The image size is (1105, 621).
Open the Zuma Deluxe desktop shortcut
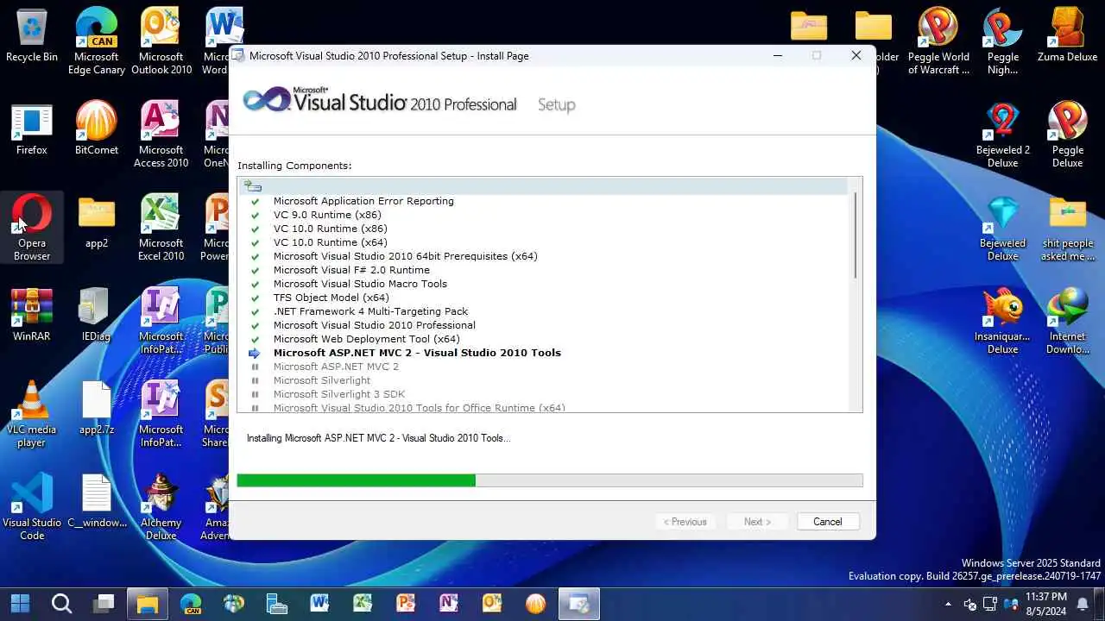(1068, 36)
